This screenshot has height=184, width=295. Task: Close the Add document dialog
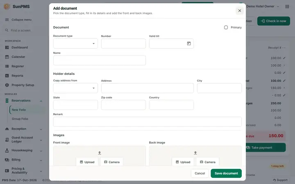[x=240, y=11]
